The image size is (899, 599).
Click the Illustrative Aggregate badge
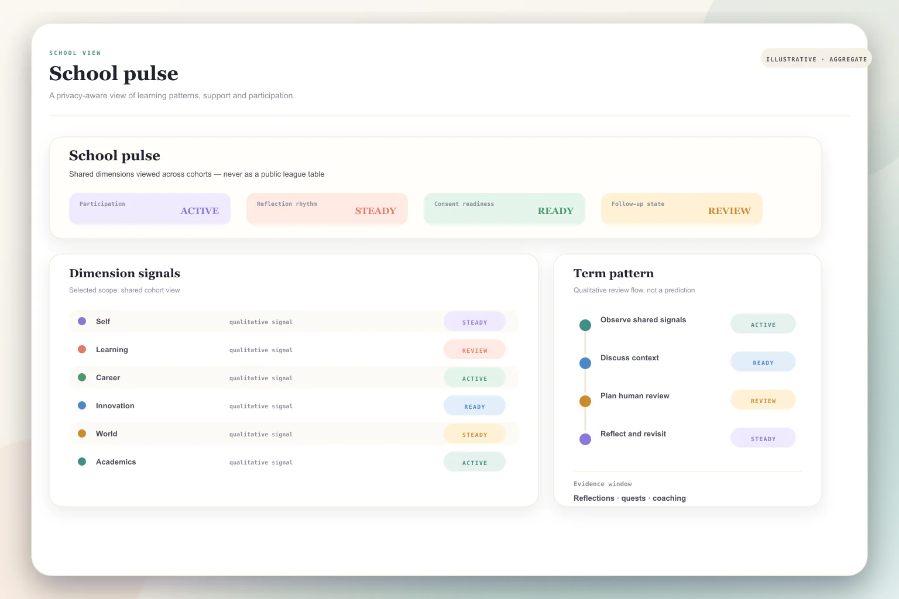click(816, 58)
